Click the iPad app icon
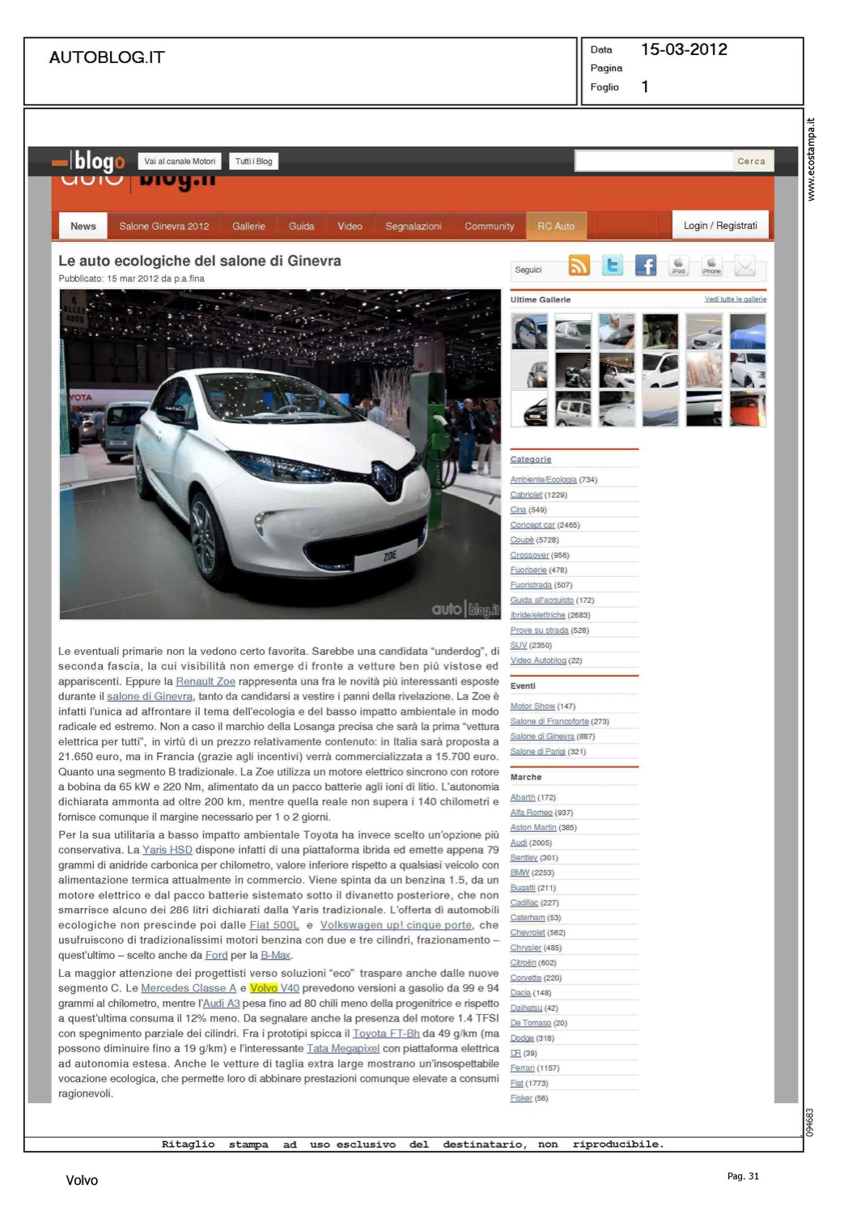 (x=678, y=265)
